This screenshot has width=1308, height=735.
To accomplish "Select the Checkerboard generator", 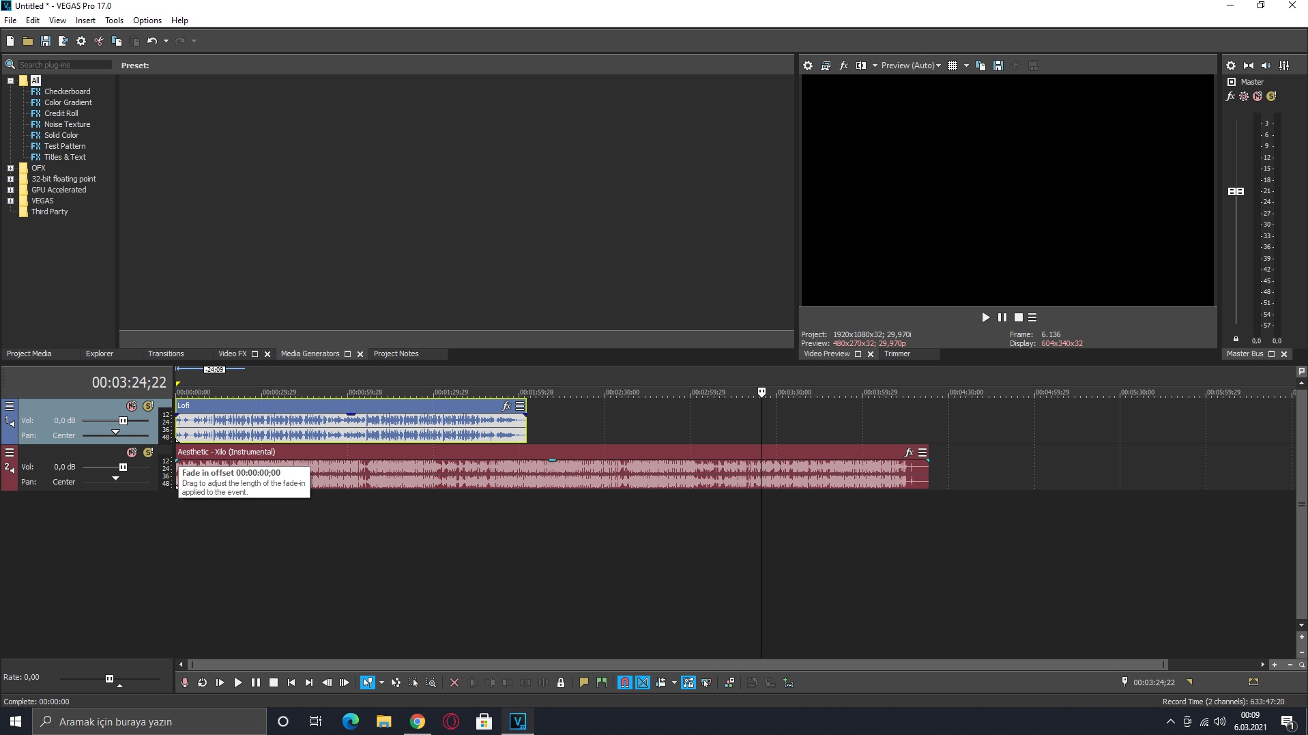I will click(67, 91).
